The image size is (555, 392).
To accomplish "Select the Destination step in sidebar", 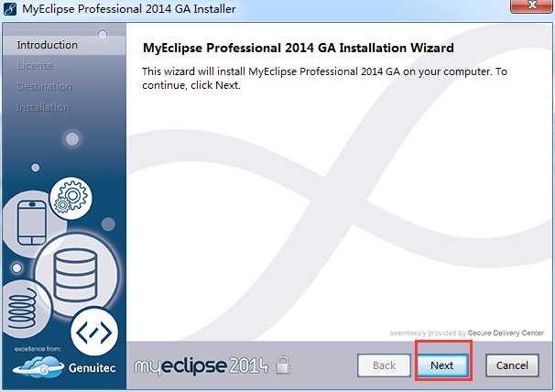I will point(44,87).
